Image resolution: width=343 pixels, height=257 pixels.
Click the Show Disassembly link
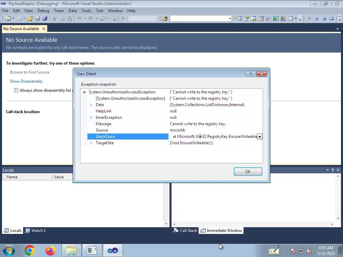pyautogui.click(x=26, y=81)
